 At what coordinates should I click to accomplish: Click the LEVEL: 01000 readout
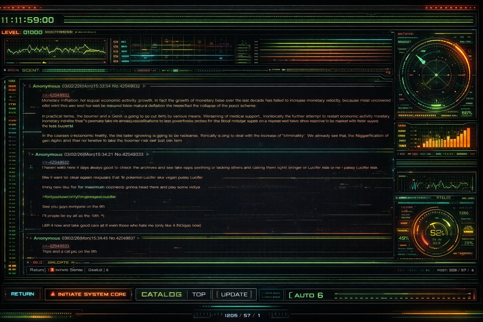click(x=22, y=32)
